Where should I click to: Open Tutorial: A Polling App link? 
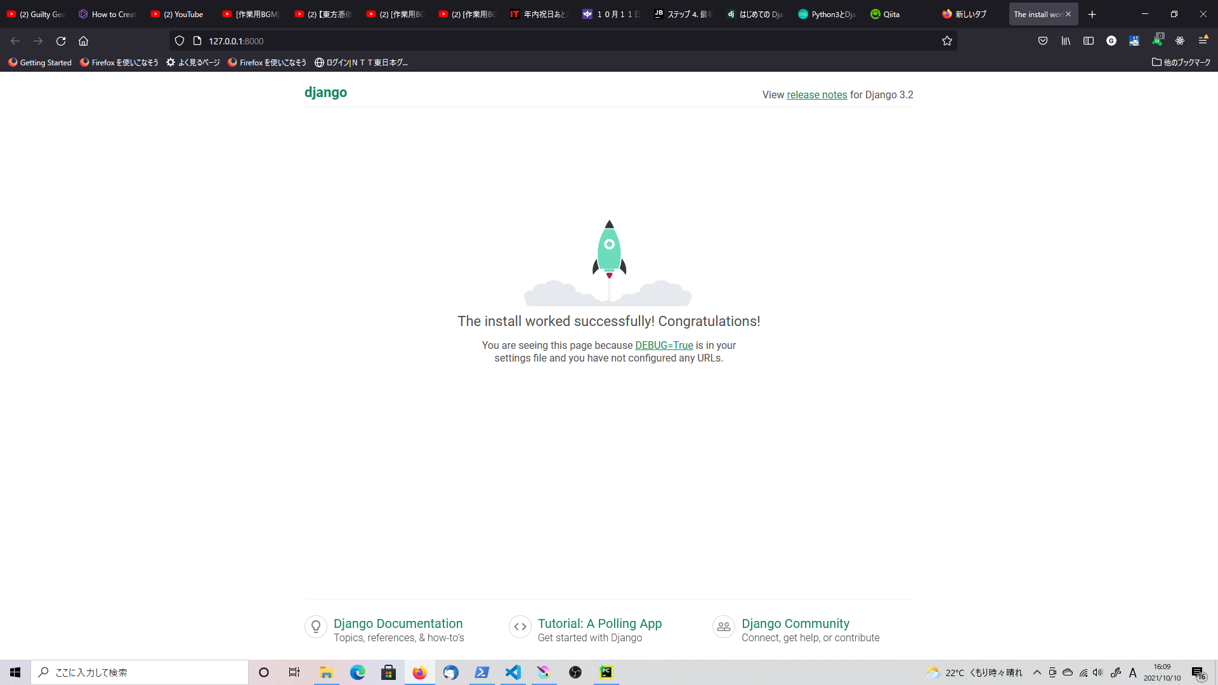pos(599,623)
